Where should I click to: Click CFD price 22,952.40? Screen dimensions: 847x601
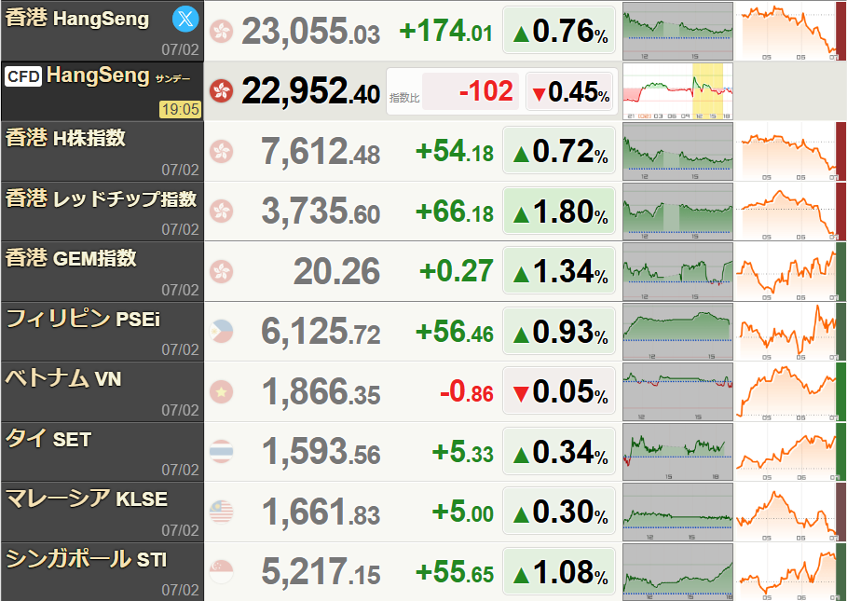point(310,90)
